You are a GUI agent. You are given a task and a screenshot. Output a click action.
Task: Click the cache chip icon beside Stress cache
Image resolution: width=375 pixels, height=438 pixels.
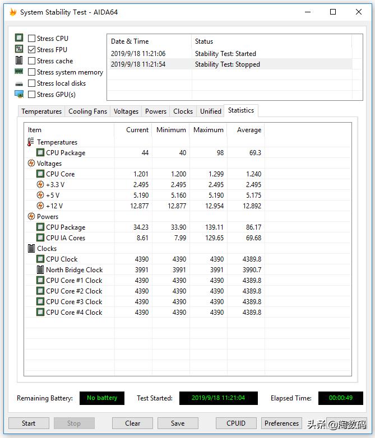coord(19,60)
